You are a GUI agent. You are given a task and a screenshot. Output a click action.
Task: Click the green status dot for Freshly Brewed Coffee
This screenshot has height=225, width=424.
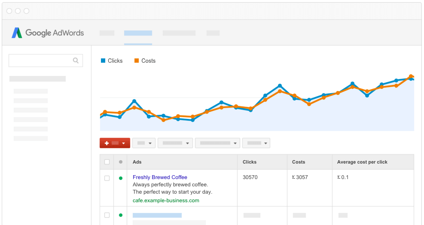pos(121,178)
